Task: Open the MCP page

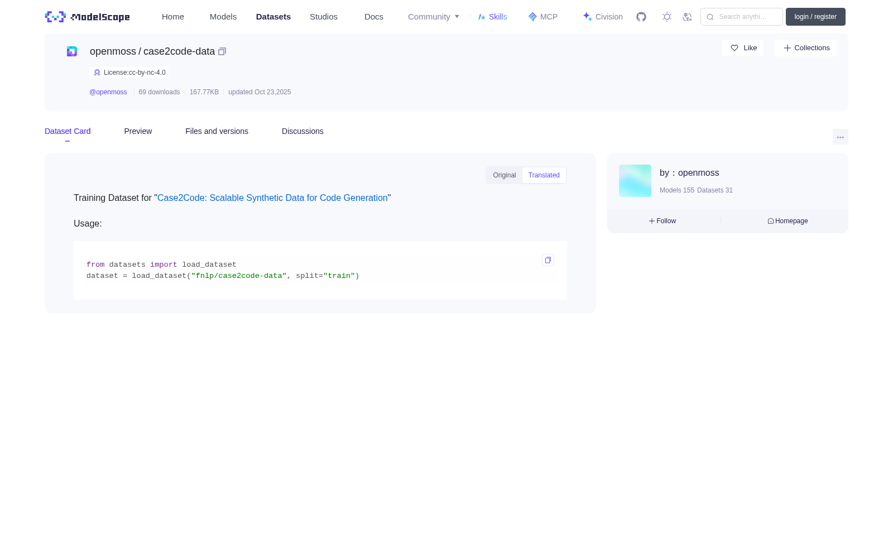Action: point(543,17)
